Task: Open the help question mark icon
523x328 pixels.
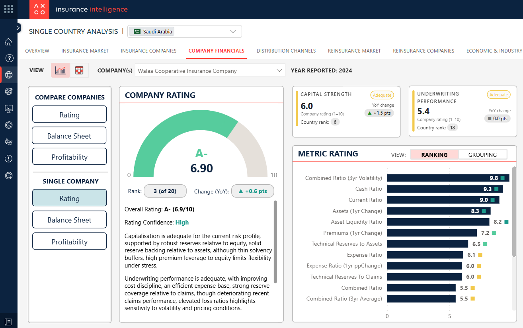Action: point(8,58)
